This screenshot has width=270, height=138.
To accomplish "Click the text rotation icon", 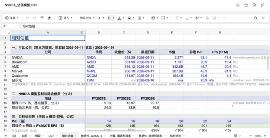I will [x=197, y=18].
